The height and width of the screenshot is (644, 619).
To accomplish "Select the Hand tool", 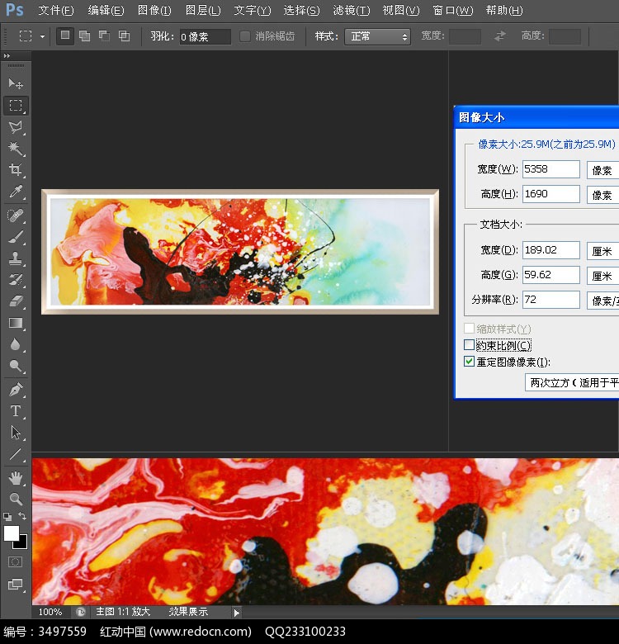I will [x=16, y=478].
